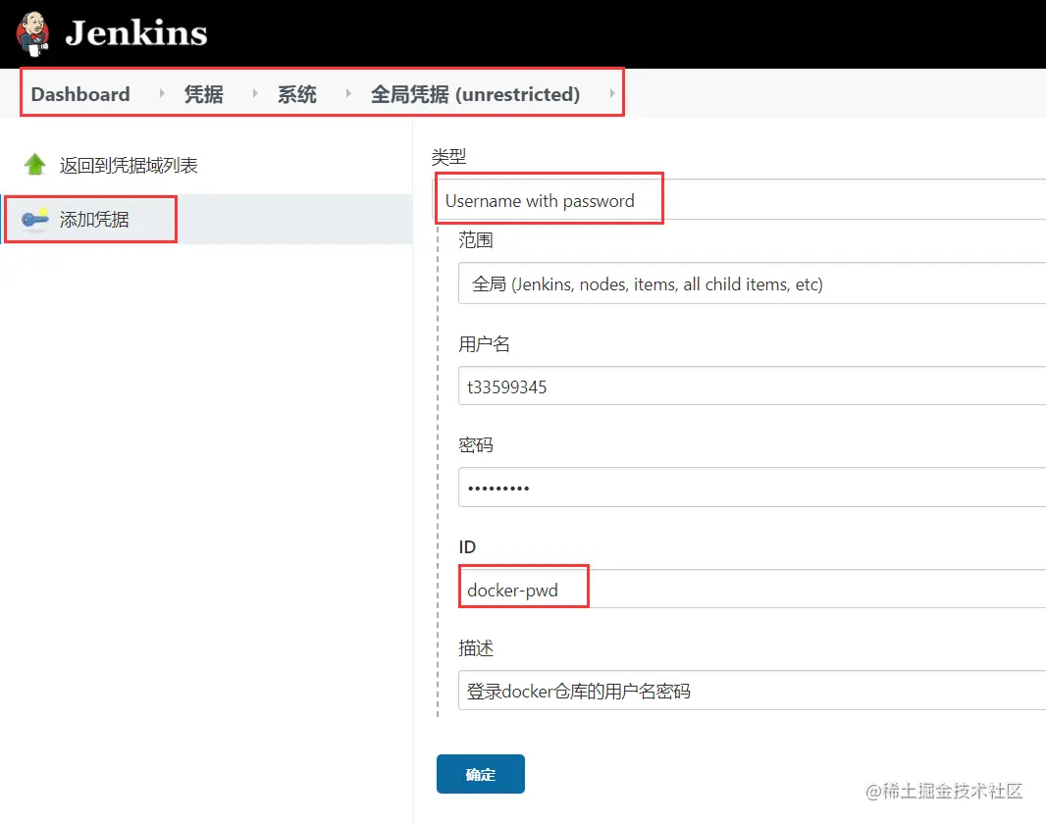The width and height of the screenshot is (1046, 824).
Task: Click the 用户名 label
Action: coord(485,344)
